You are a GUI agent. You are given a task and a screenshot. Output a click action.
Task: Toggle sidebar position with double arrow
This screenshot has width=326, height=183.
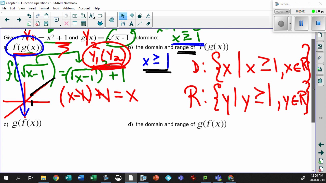coord(321,118)
